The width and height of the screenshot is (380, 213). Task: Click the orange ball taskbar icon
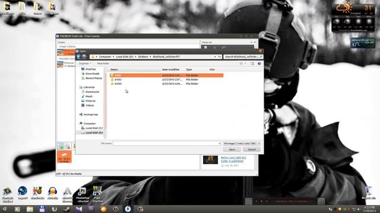coord(103,209)
